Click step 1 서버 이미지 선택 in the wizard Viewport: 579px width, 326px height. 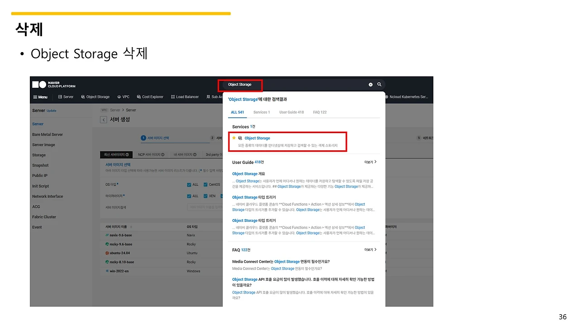click(x=155, y=138)
